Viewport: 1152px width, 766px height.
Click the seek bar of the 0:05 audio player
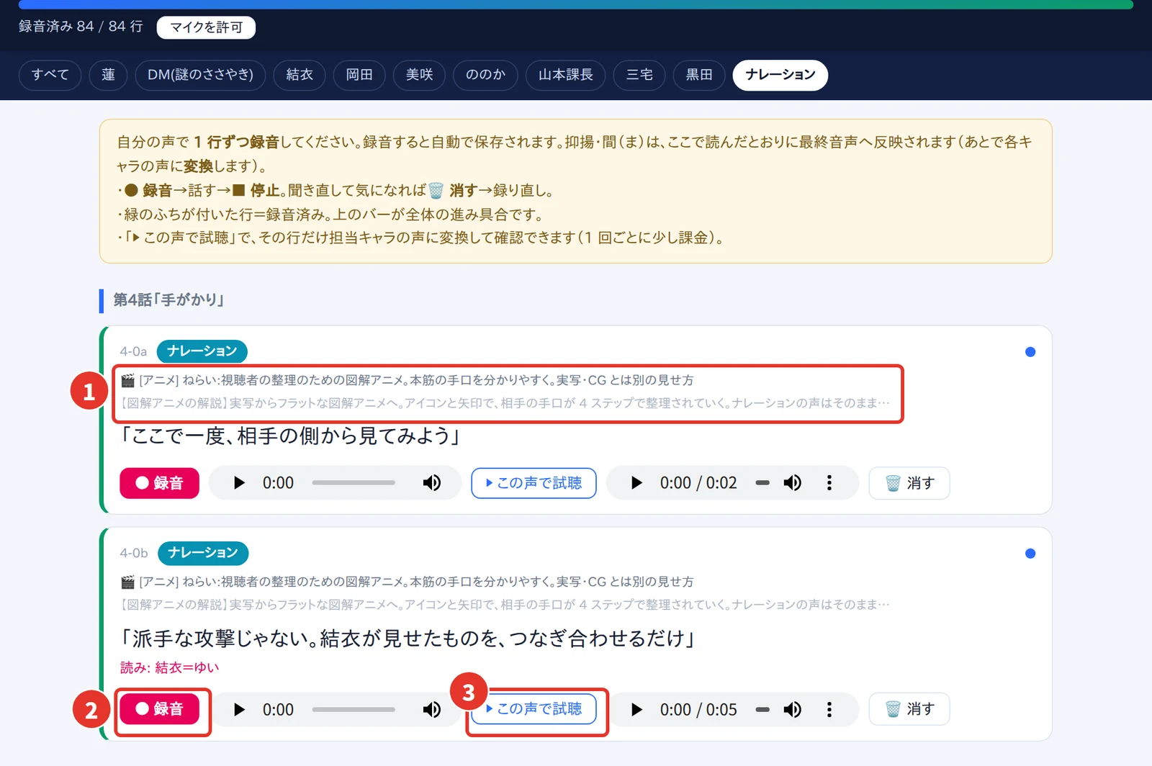tap(762, 710)
